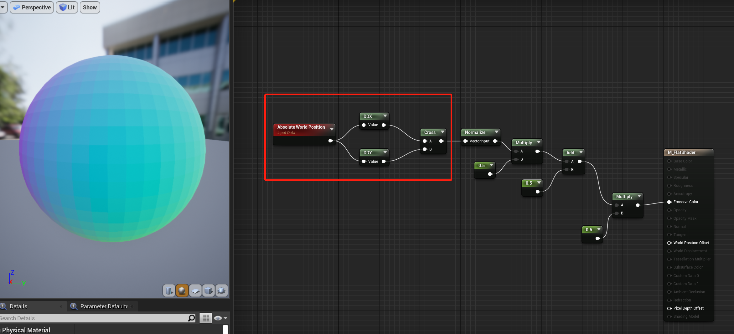Expand the Physical Material section
The width and height of the screenshot is (734, 334).
pos(27,330)
